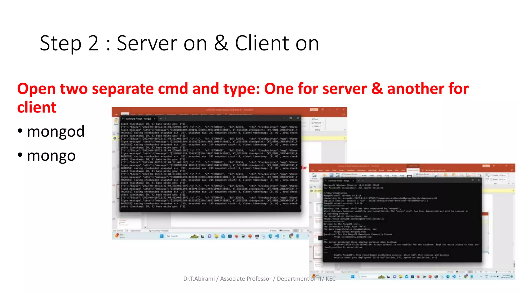Open tab dropdown in mongo Command Prompt window
Viewport: 519px width, 292px height.
tap(363, 181)
